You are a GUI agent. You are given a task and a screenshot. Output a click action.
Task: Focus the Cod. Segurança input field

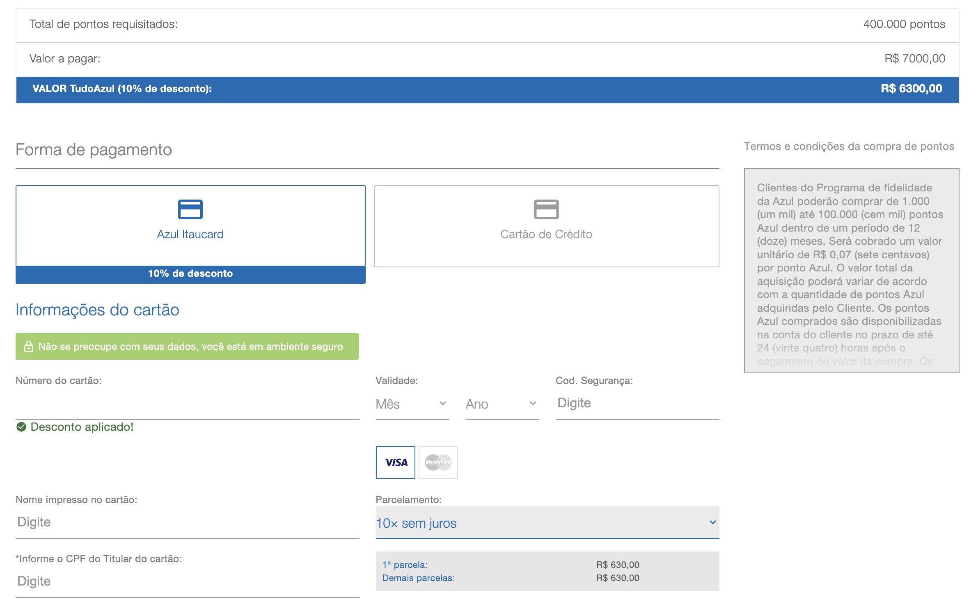click(637, 403)
